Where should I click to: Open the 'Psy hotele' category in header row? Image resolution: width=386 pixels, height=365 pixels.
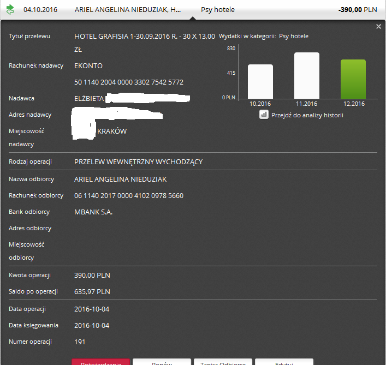(x=218, y=10)
